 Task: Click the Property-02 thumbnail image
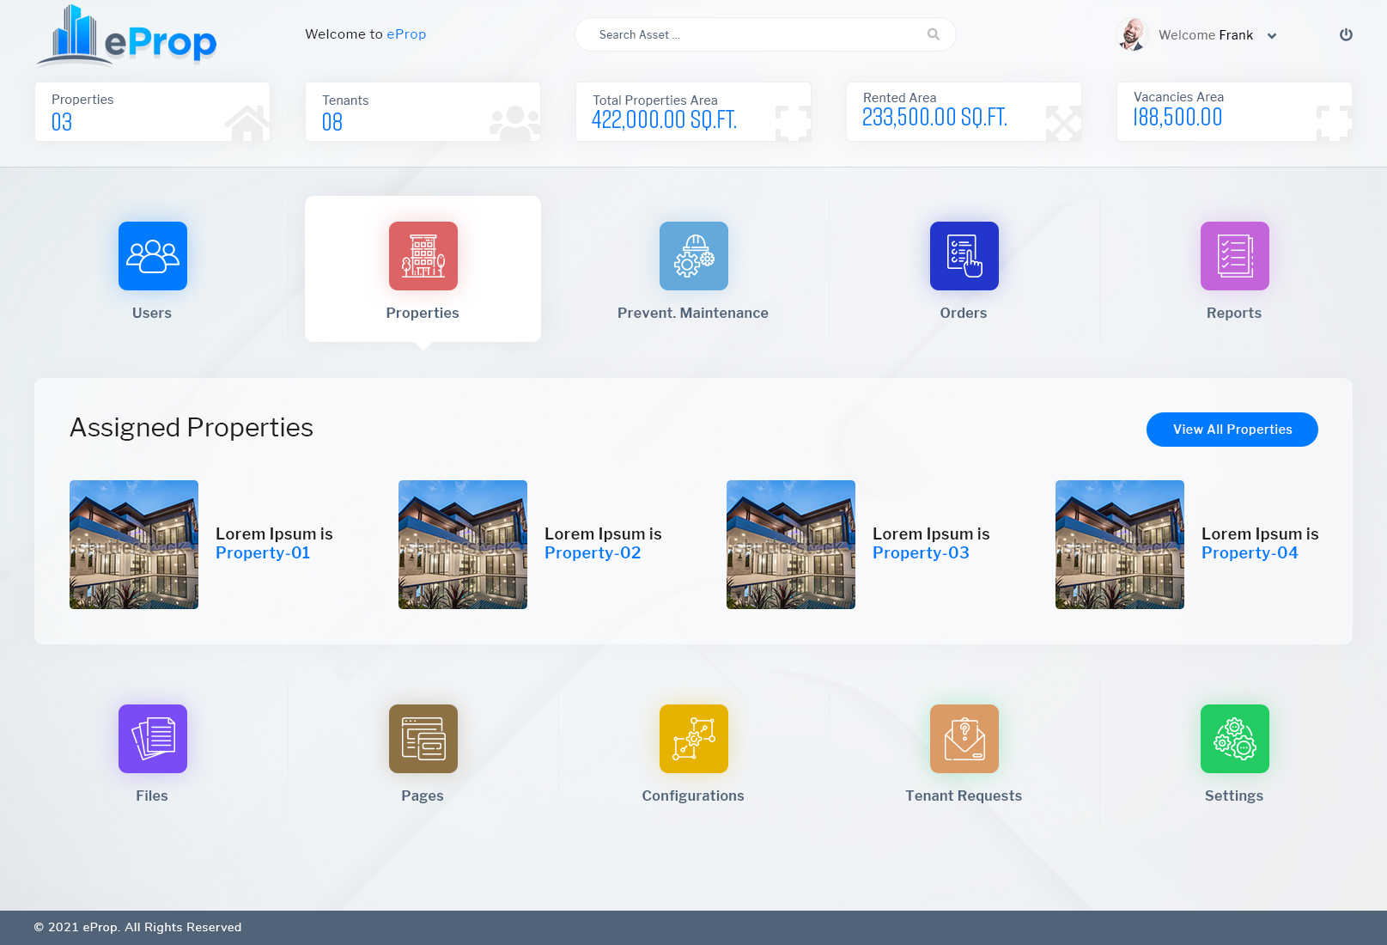pos(462,544)
